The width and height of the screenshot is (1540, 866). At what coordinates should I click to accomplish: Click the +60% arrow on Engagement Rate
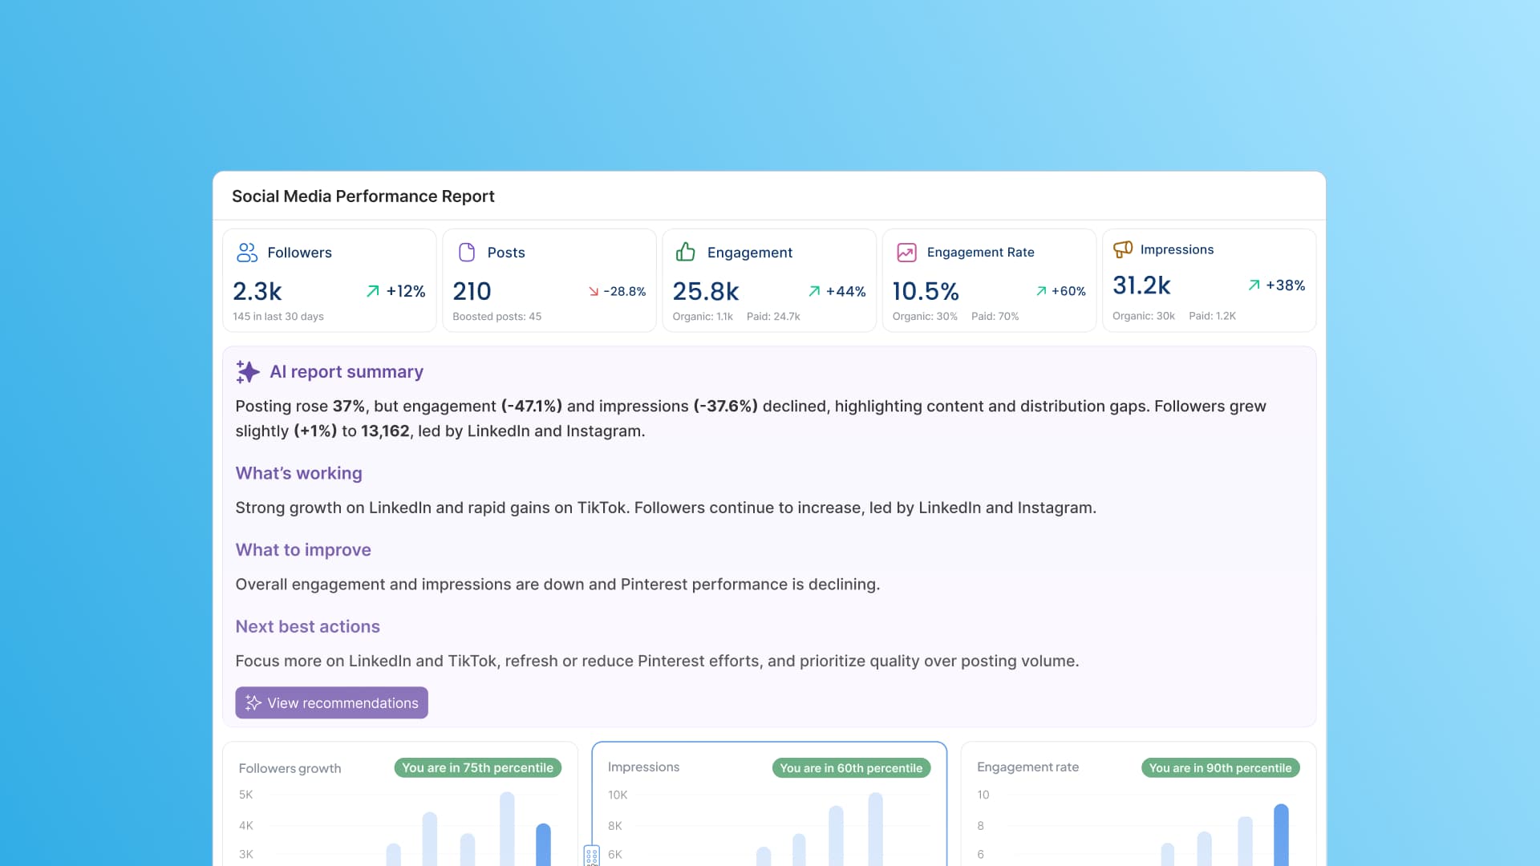1040,291
